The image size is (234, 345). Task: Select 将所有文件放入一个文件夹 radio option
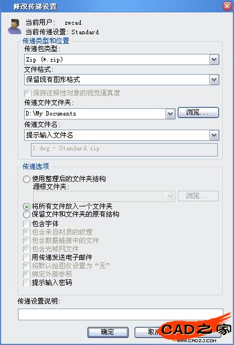tap(26, 206)
